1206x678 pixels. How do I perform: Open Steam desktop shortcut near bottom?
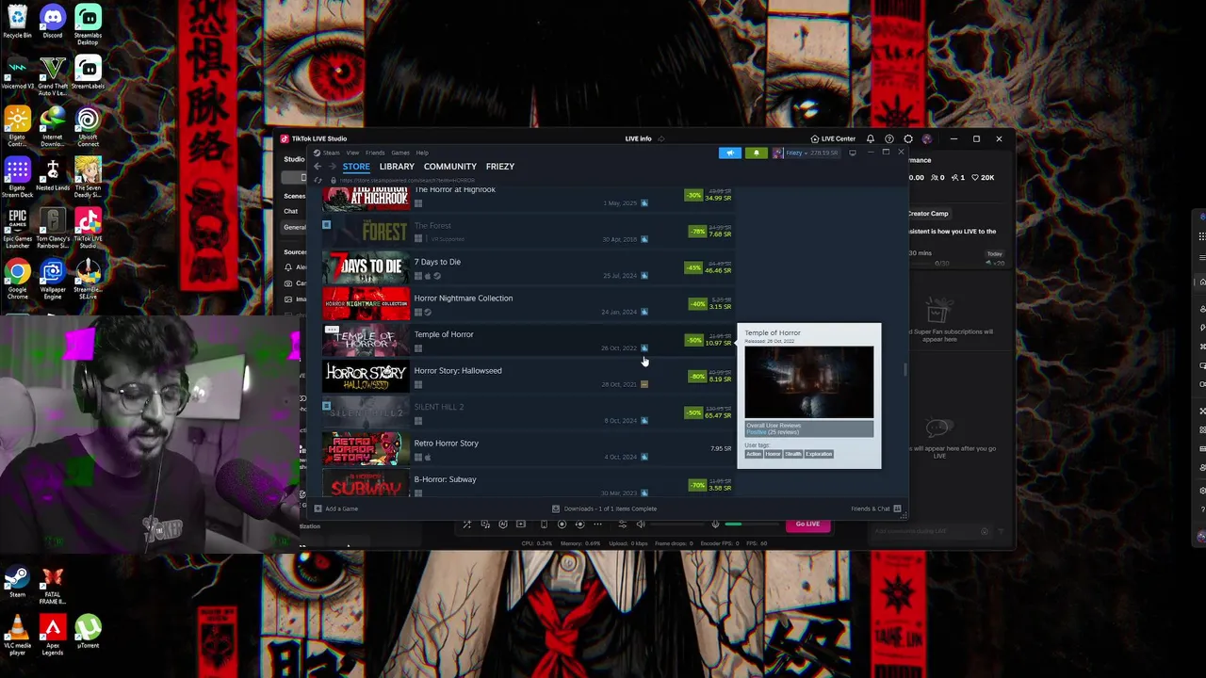[17, 582]
